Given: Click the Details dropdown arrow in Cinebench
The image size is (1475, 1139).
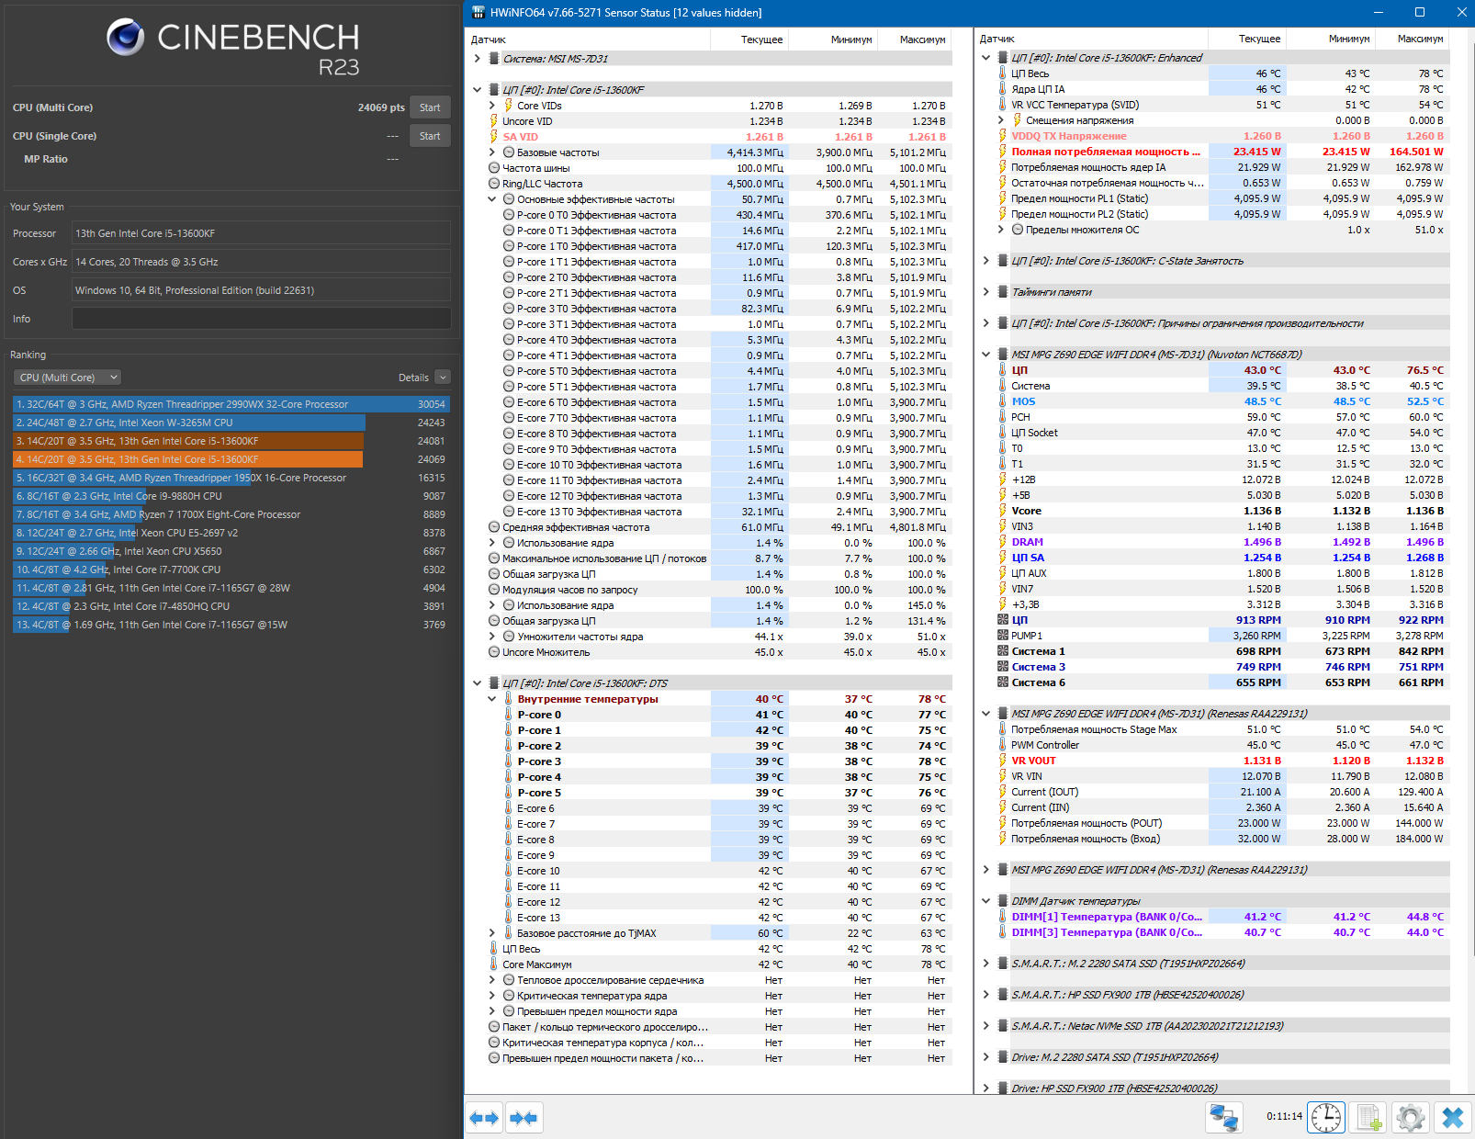Looking at the screenshot, I should [x=443, y=378].
